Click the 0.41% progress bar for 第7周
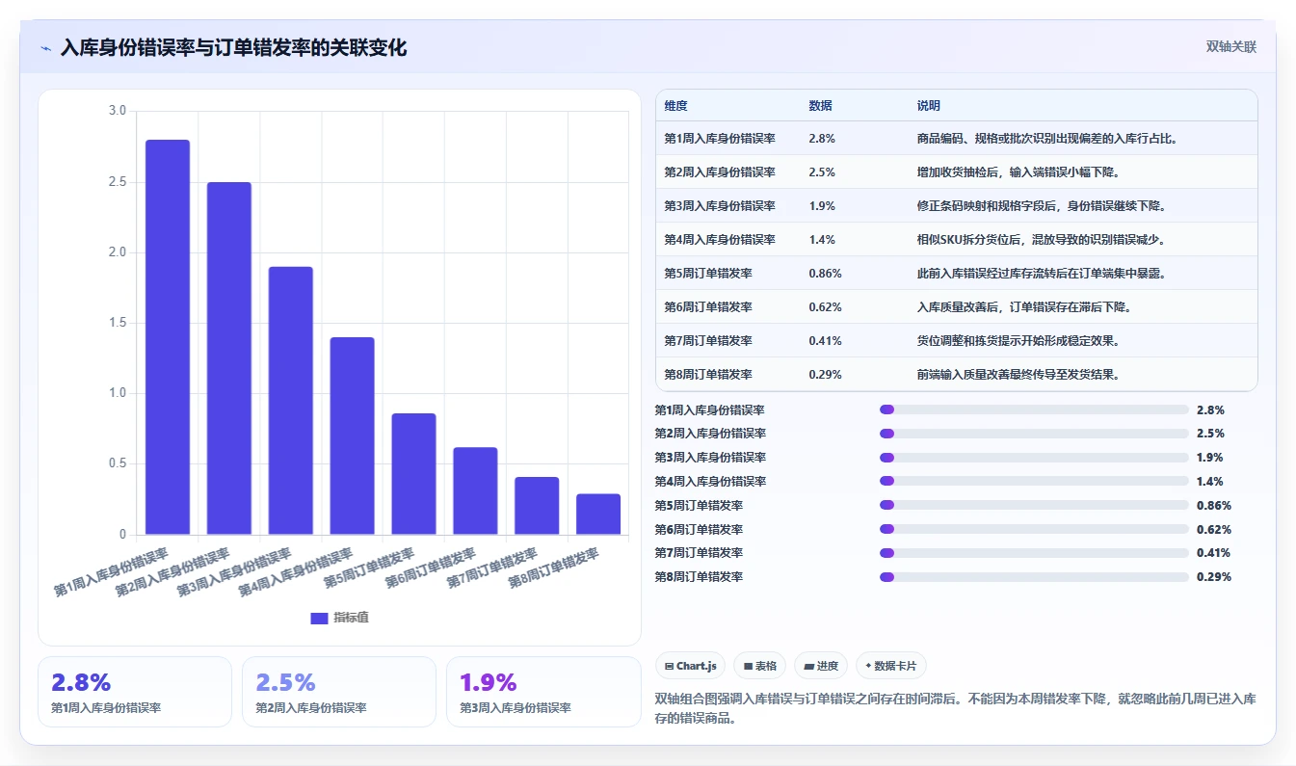1296x766 pixels. [1034, 553]
